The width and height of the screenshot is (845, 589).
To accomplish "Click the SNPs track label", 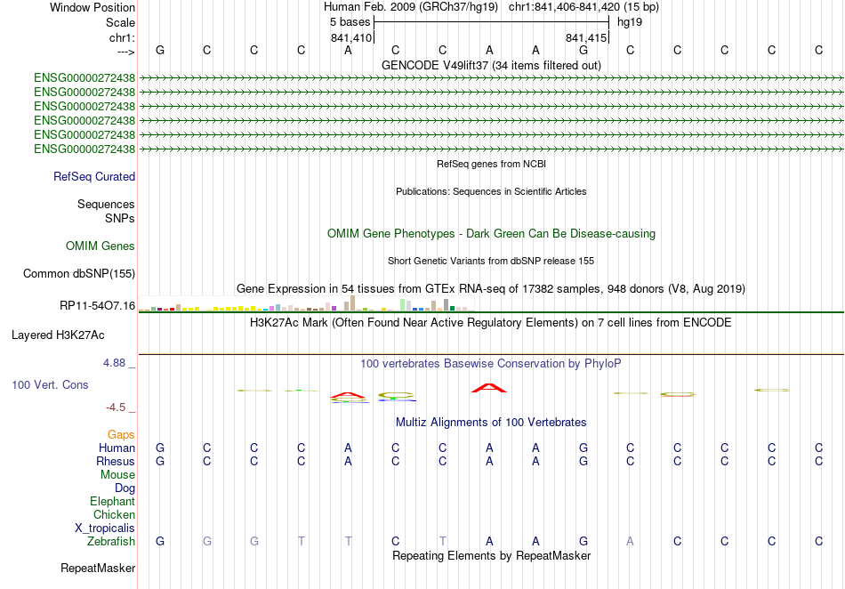I will point(120,218).
